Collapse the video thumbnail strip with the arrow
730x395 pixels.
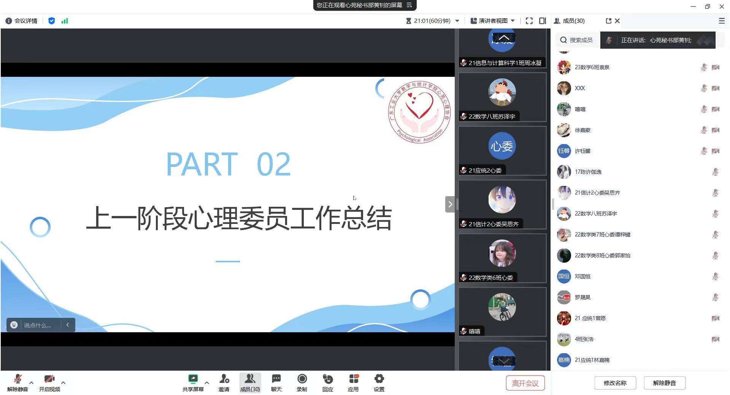tap(450, 204)
